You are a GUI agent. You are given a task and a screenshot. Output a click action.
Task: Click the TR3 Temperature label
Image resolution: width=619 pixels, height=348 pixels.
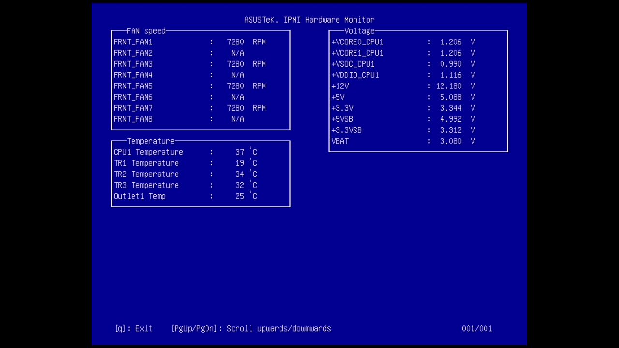point(146,186)
